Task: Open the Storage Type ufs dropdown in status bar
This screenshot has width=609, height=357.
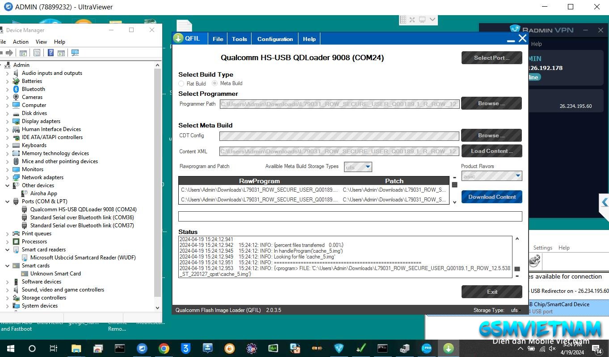Action: pyautogui.click(x=516, y=310)
